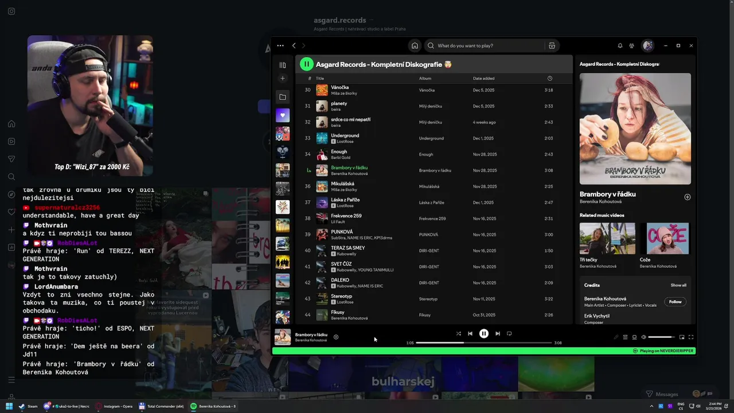Pause the playlist with the green header button
The width and height of the screenshot is (734, 413).
(x=307, y=64)
